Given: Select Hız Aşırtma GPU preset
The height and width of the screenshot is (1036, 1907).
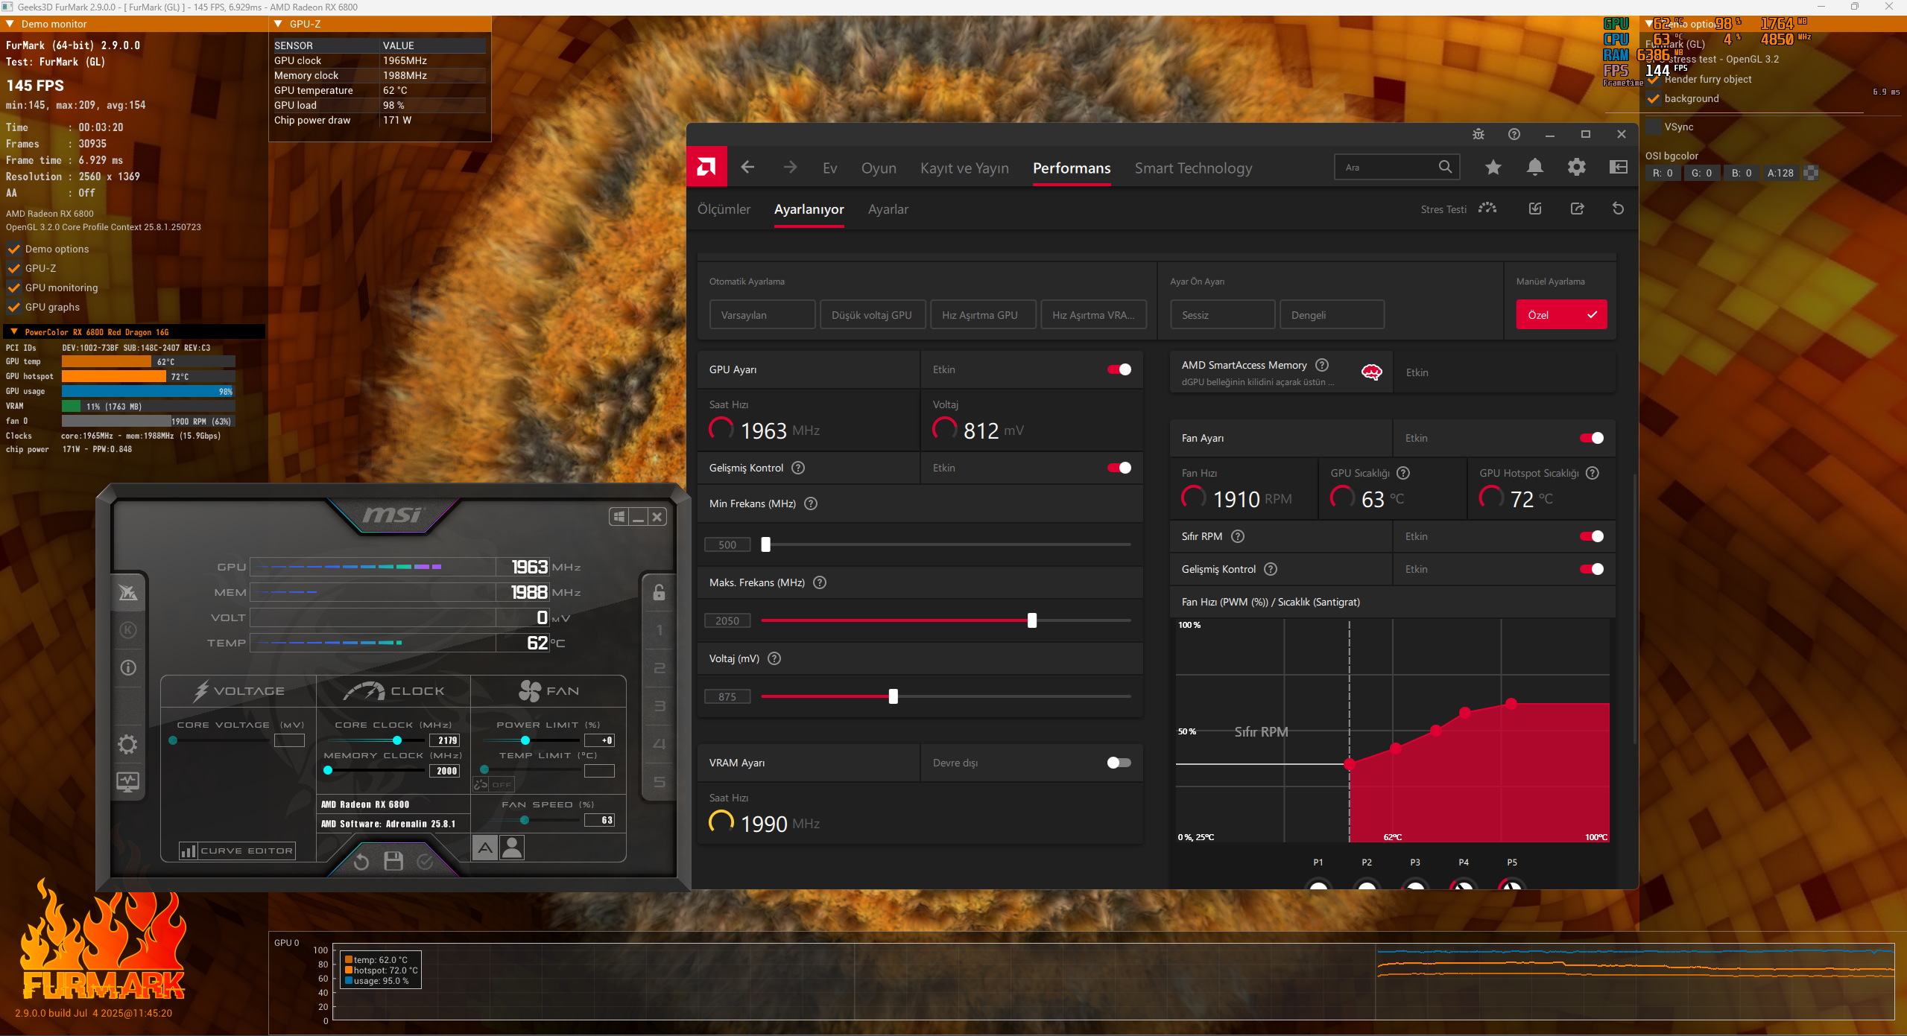Looking at the screenshot, I should [x=983, y=315].
